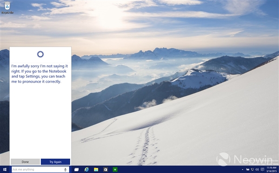Open File Explorer from the taskbar
Viewport: 279px width, 173px height.
pos(96,169)
